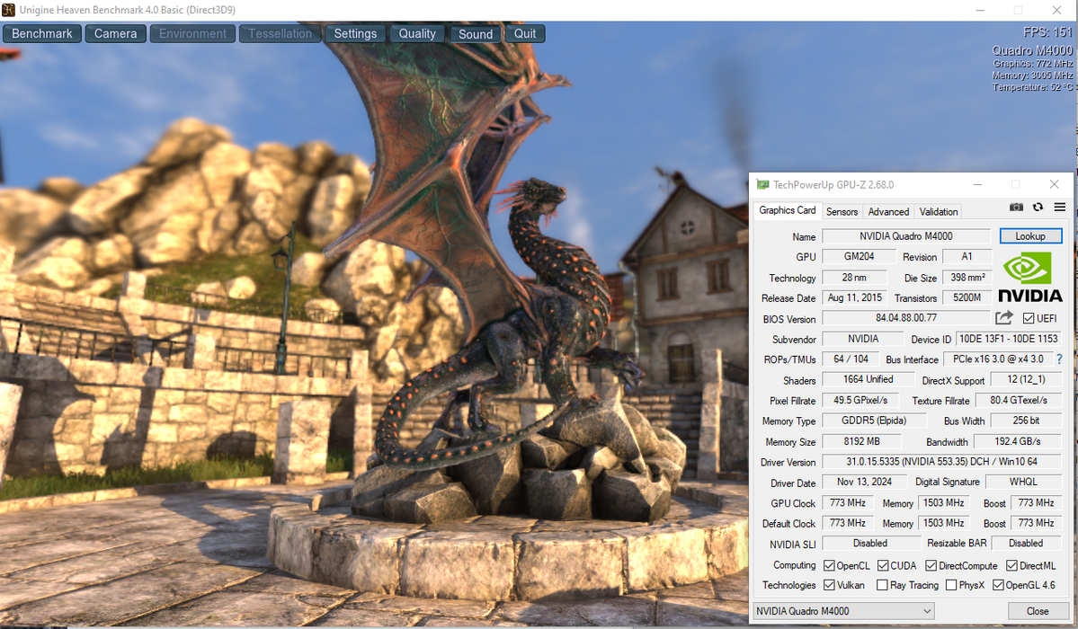The height and width of the screenshot is (629, 1078).
Task: Click the BIOS export share icon
Action: tap(1003, 317)
